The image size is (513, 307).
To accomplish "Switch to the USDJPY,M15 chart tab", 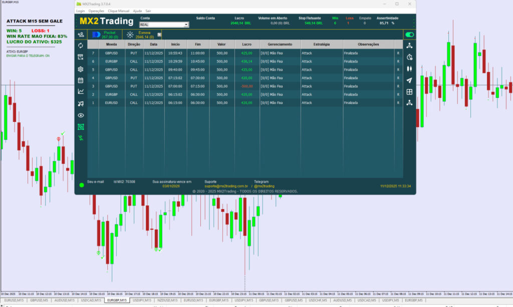I will (143, 300).
